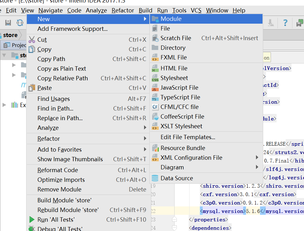Screen dimensions: 304x231
Task: Choose Edit File Templates... entry
Action: (x=206, y=137)
